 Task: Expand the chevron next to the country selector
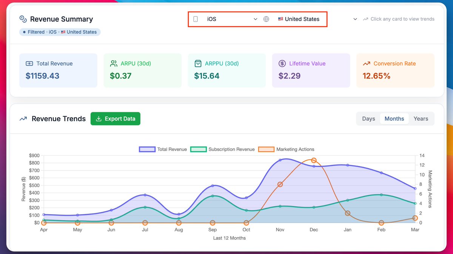click(355, 19)
